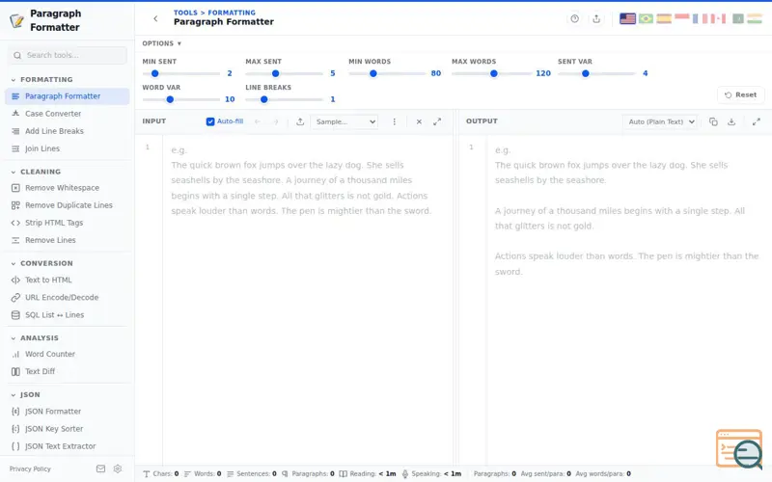
Task: Switch language using the Brazil flag
Action: click(x=646, y=18)
